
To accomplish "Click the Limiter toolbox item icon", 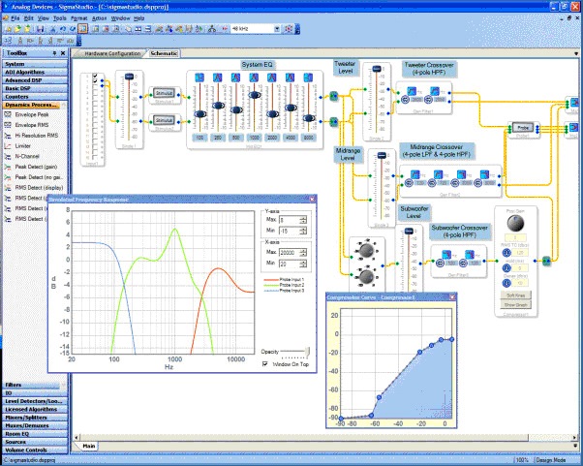I will point(8,145).
